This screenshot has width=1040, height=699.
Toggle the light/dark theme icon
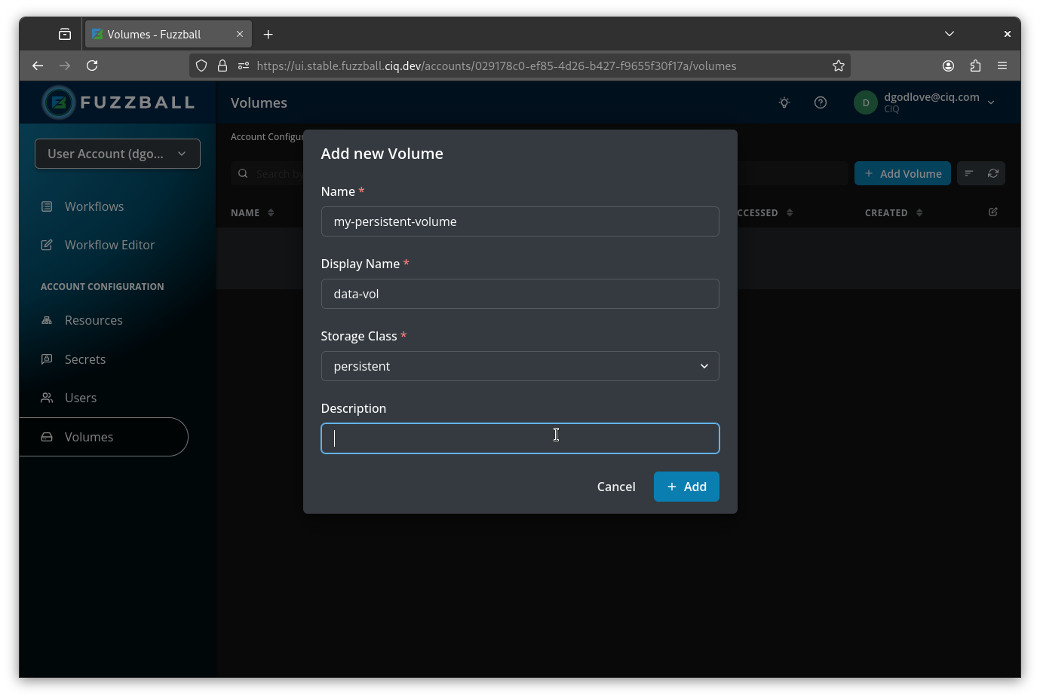784,102
